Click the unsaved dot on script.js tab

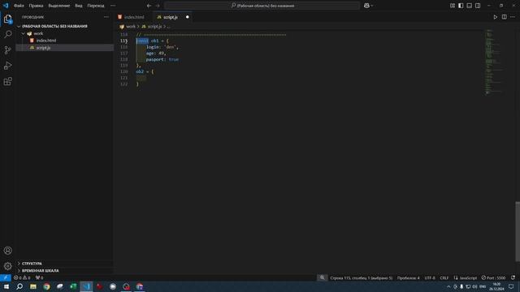(188, 17)
